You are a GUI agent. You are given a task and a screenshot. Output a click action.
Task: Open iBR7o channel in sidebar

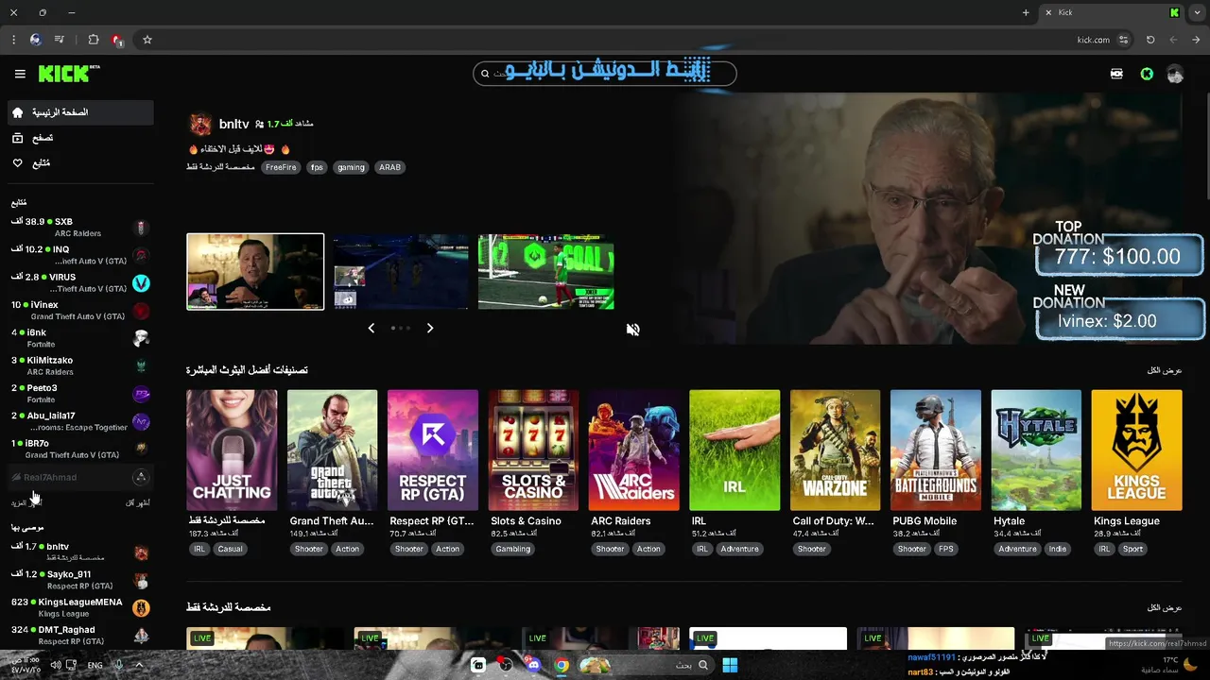pos(80,449)
